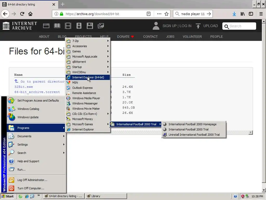Open Internet Archive audio speaker icon

click(x=79, y=26)
